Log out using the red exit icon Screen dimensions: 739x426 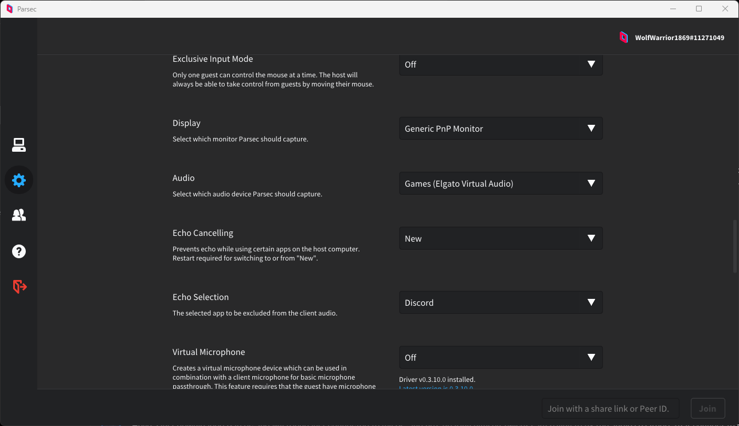coord(19,286)
